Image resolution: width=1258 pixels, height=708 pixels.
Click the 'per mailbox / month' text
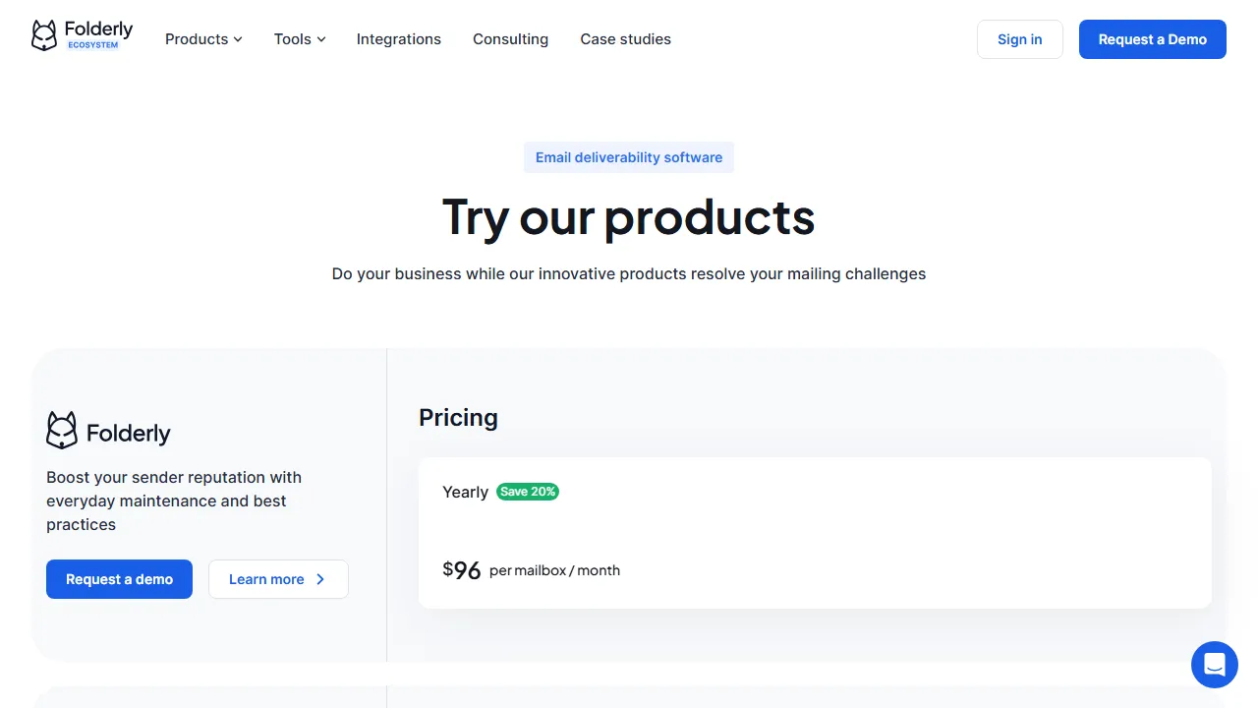pyautogui.click(x=555, y=570)
